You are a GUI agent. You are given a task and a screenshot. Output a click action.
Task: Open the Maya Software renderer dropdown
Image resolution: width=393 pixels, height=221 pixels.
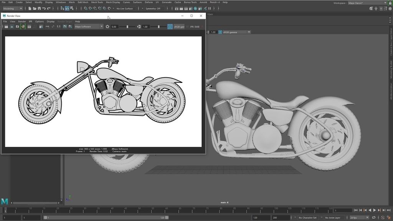89,27
